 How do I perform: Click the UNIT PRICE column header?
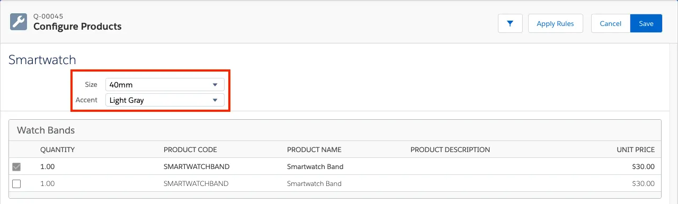click(636, 149)
